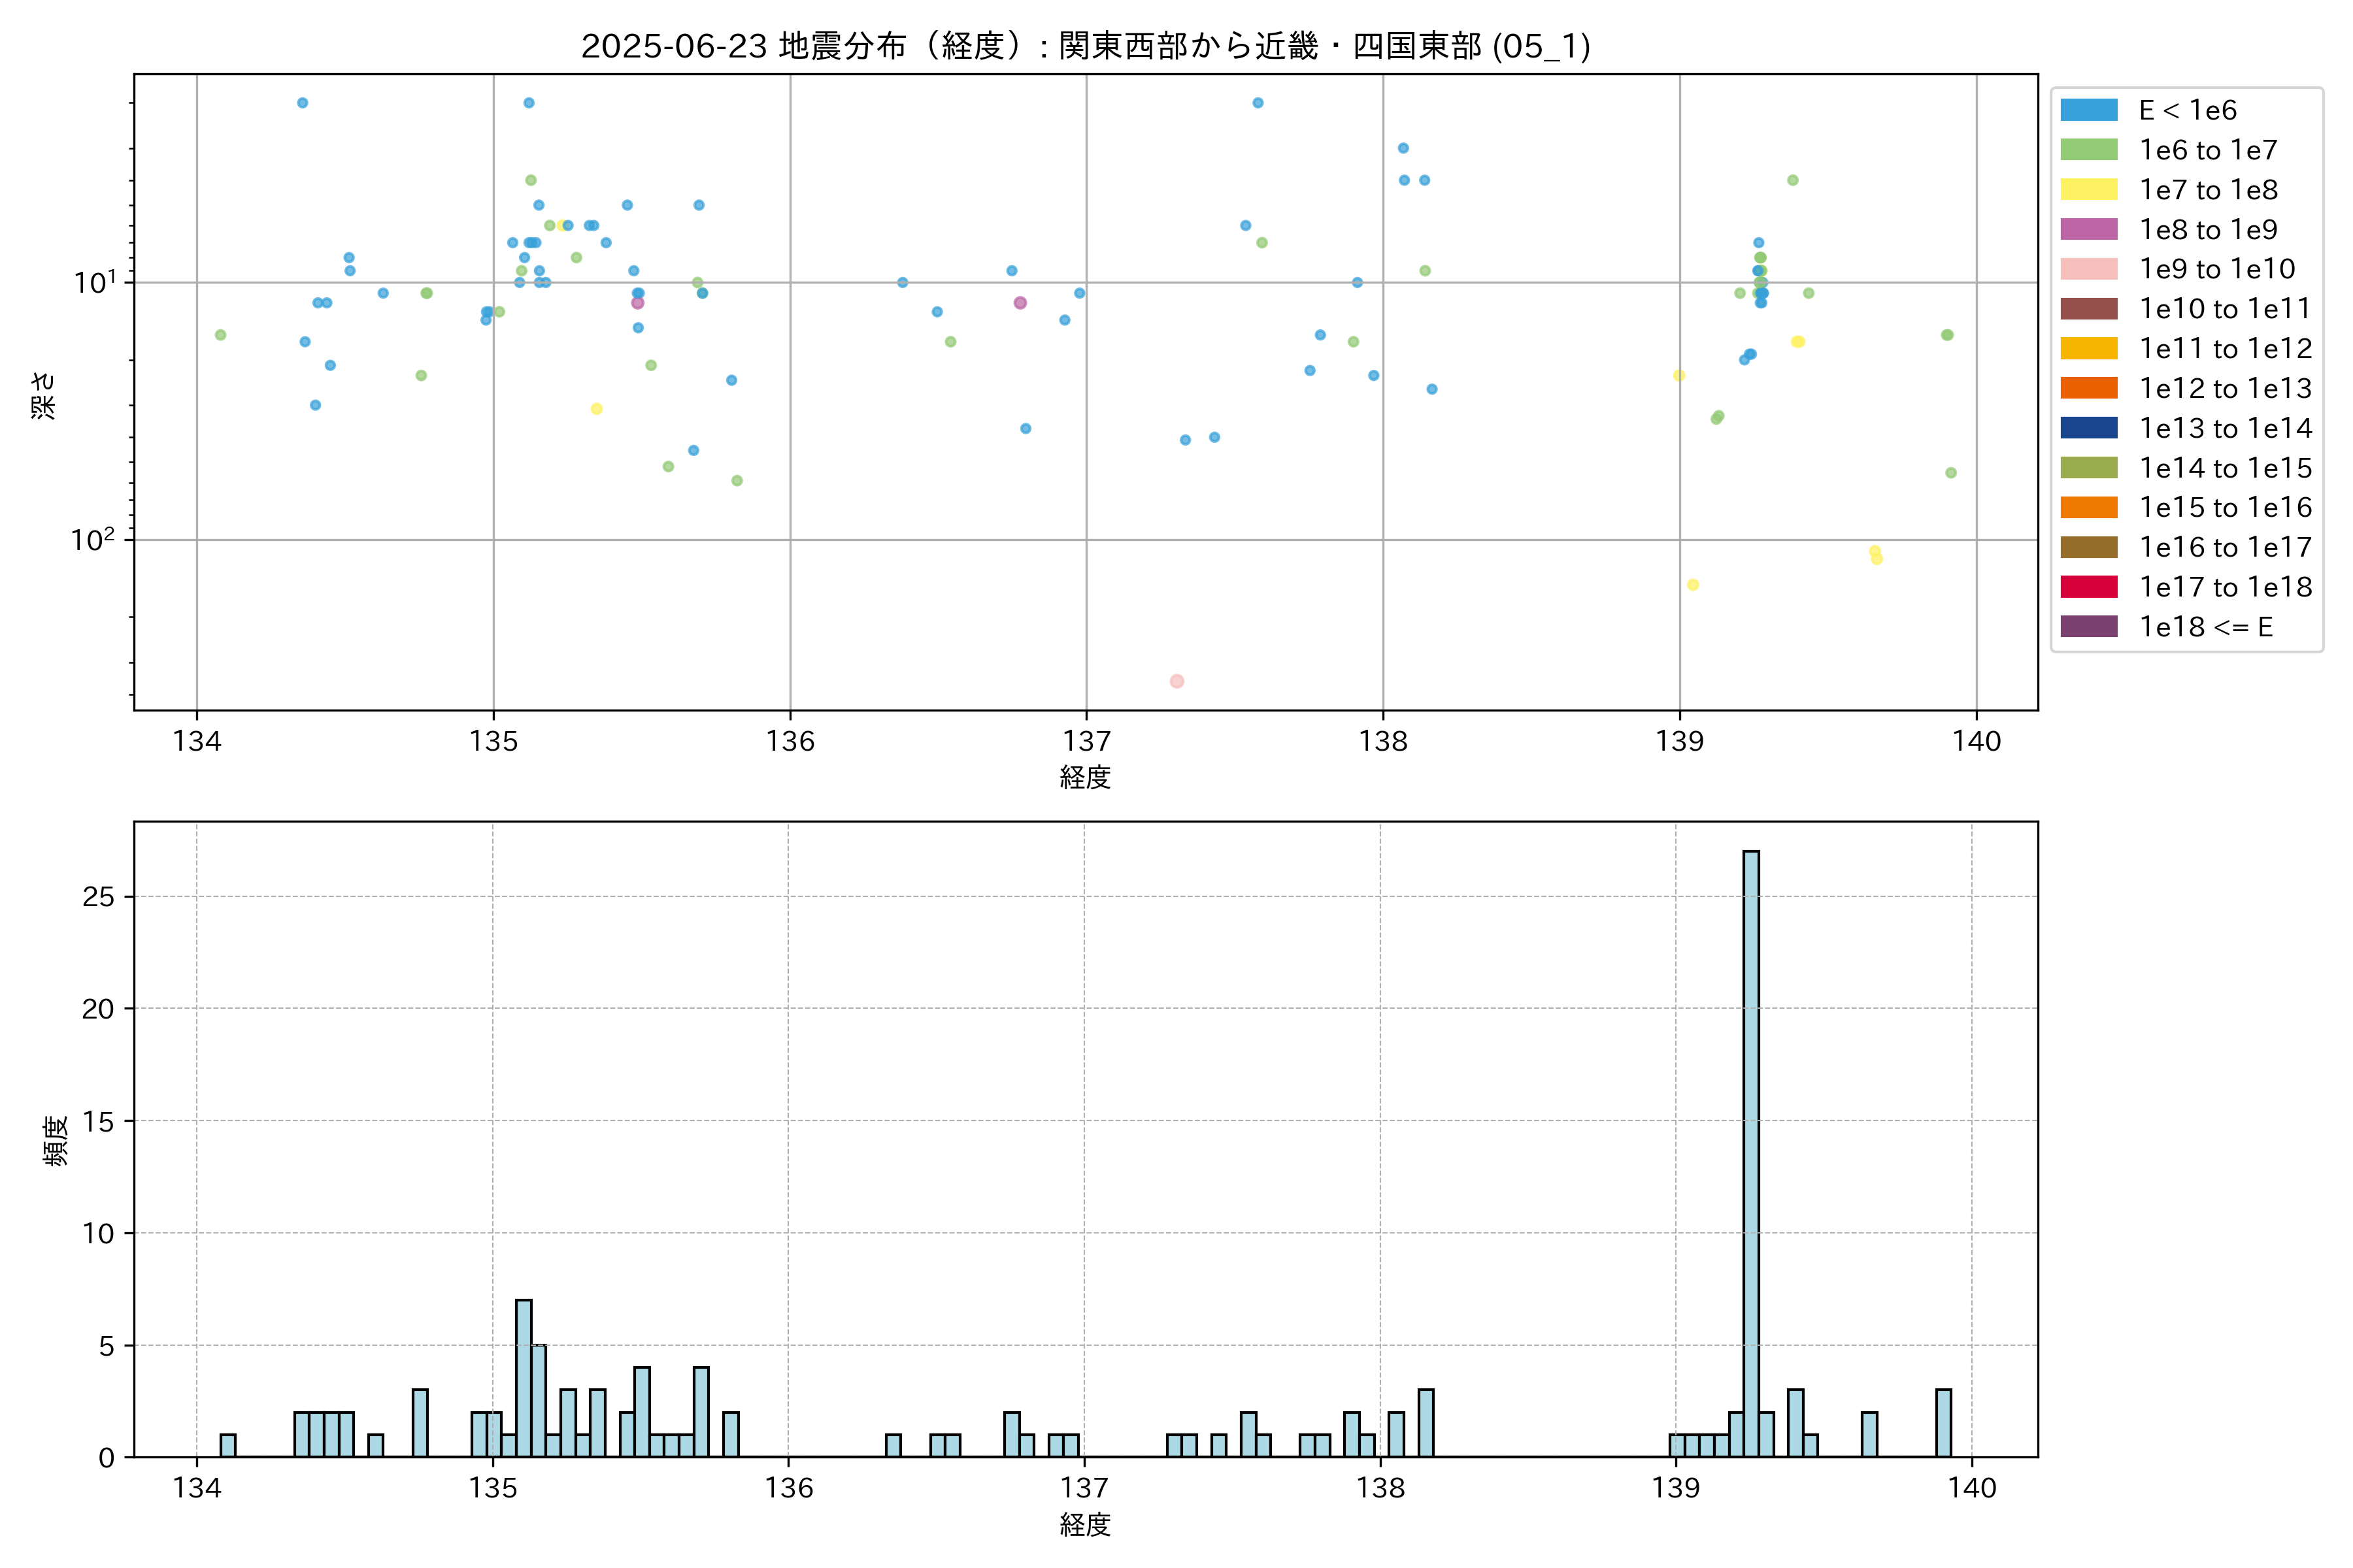This screenshot has width=2353, height=1568.
Task: Click the blue 'E < 1e6' legend swatch
Action: [2089, 110]
